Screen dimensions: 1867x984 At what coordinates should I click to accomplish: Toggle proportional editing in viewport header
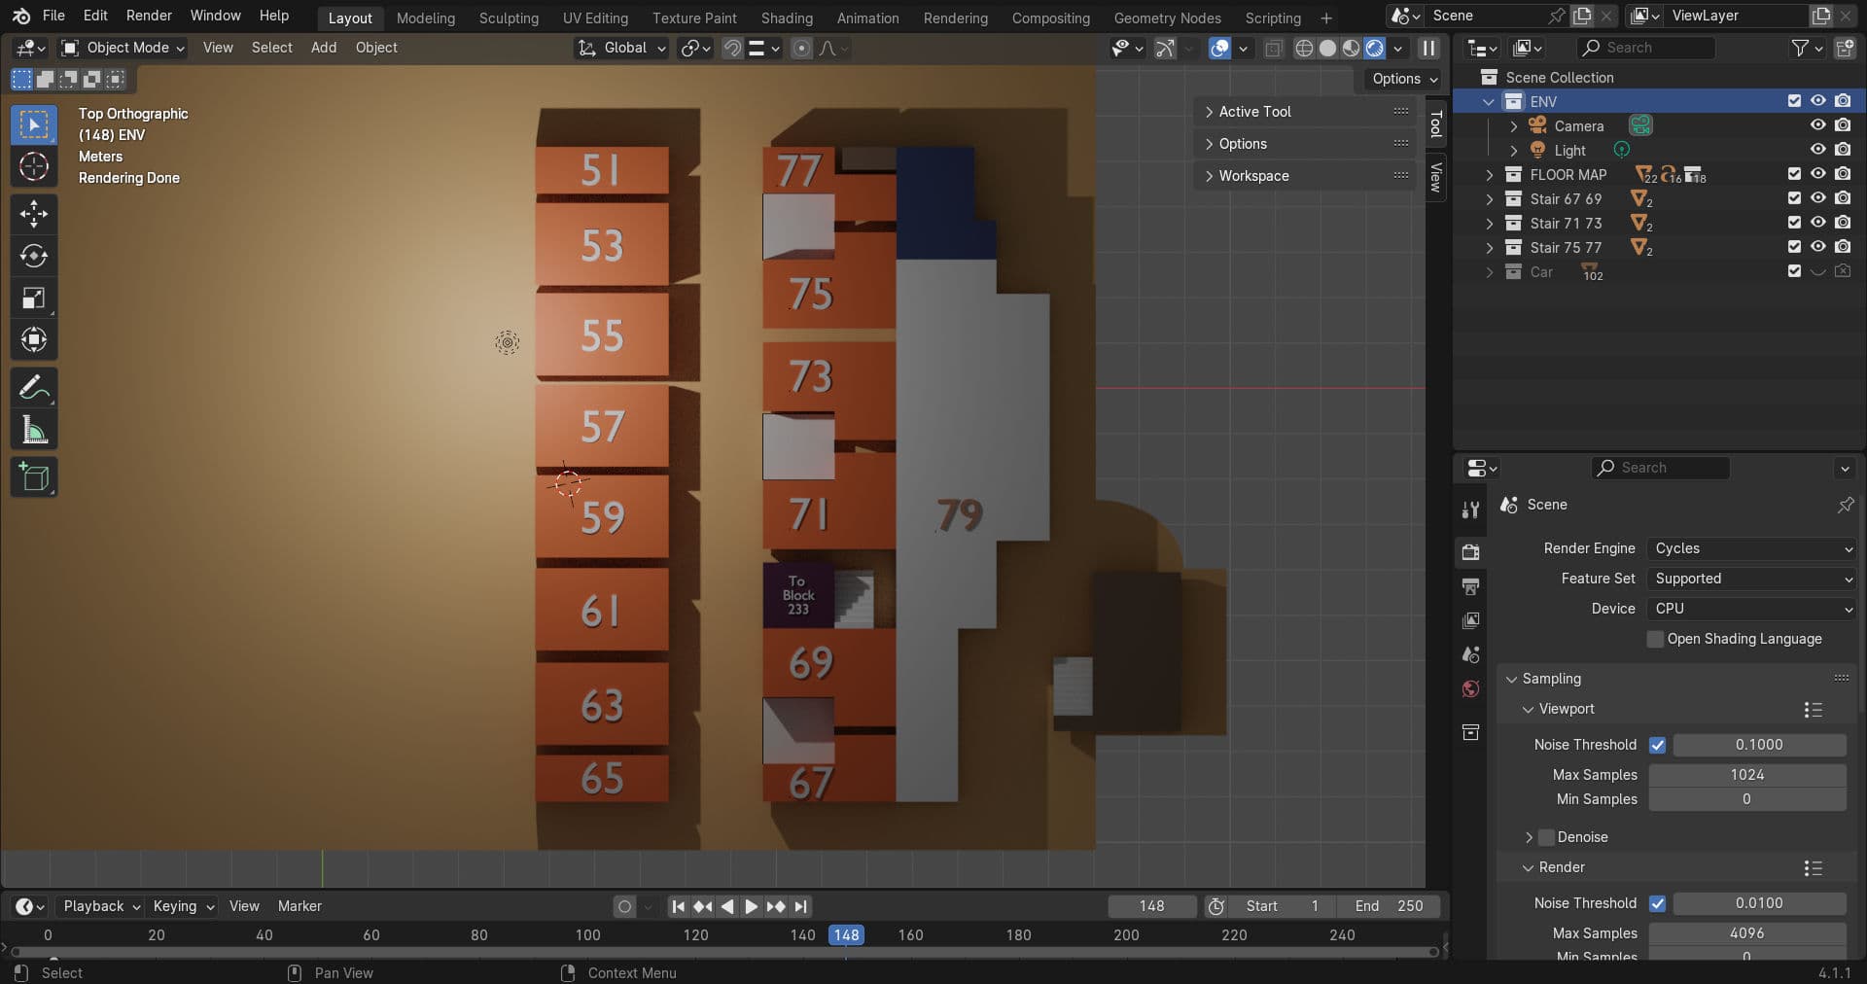[x=801, y=48]
